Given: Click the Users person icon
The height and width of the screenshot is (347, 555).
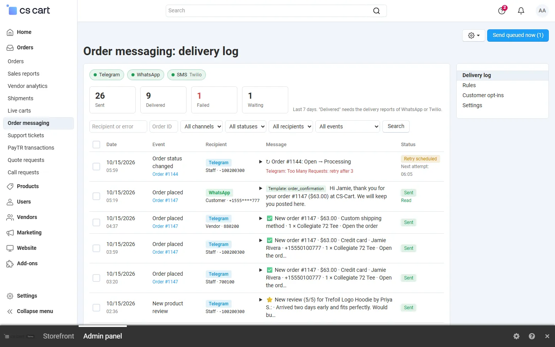Looking at the screenshot, I should tap(10, 202).
